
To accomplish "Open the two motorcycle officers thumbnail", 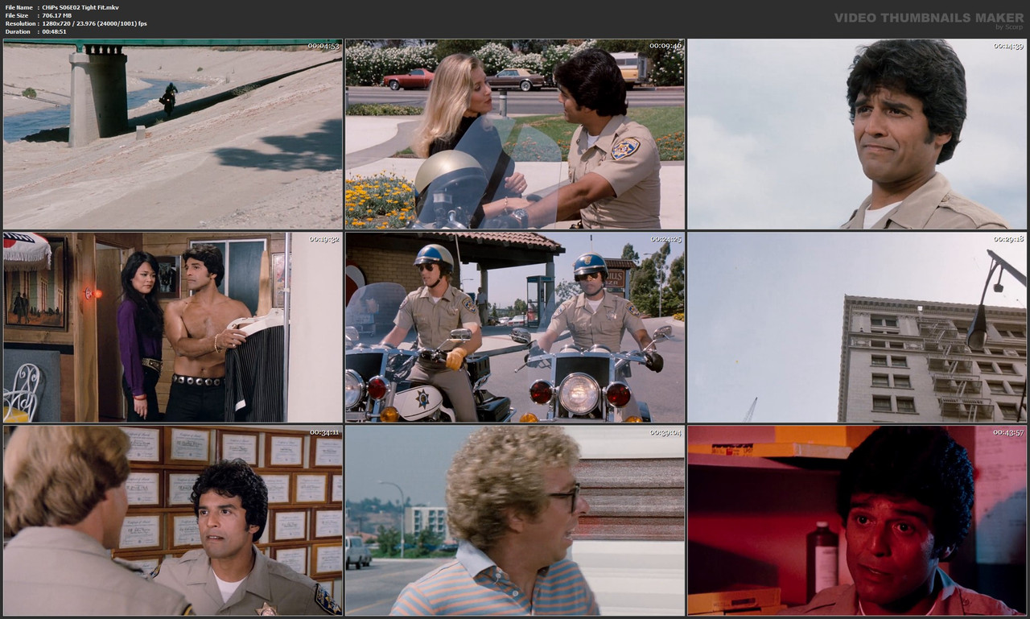I will 515,327.
